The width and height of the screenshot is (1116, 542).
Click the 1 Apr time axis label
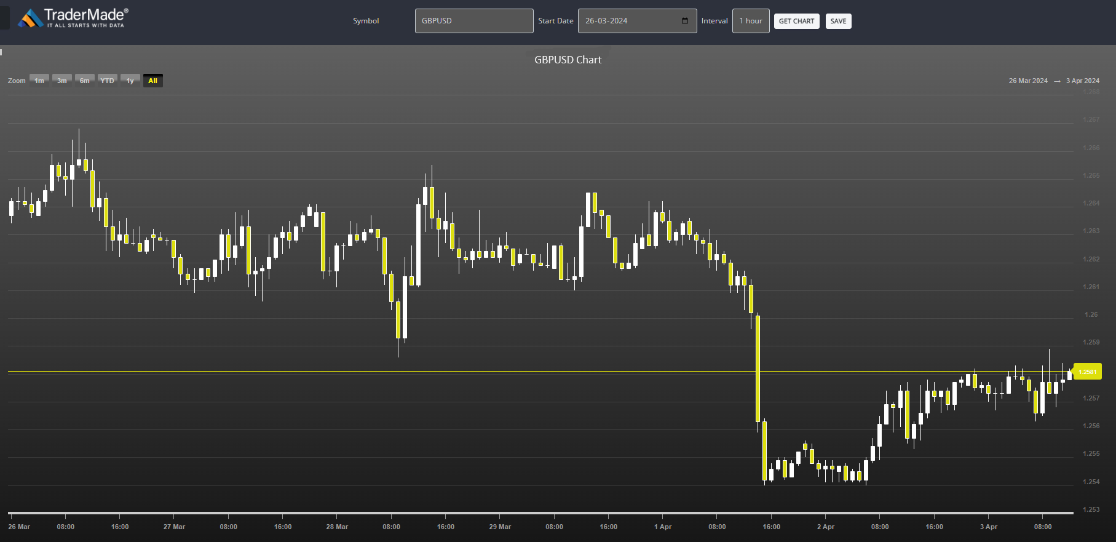(663, 527)
